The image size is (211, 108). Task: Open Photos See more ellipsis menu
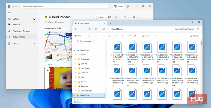pyautogui.click(x=143, y=17)
